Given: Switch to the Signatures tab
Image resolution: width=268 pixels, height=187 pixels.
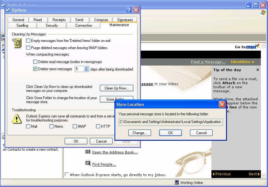Looking at the screenshot, I should click(125, 20).
